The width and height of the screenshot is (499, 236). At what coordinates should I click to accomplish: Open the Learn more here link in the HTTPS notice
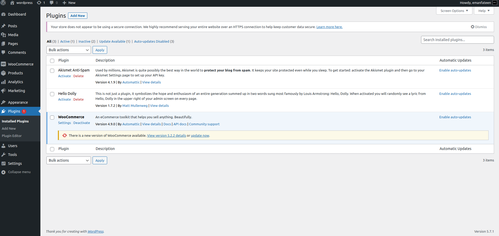[330, 27]
